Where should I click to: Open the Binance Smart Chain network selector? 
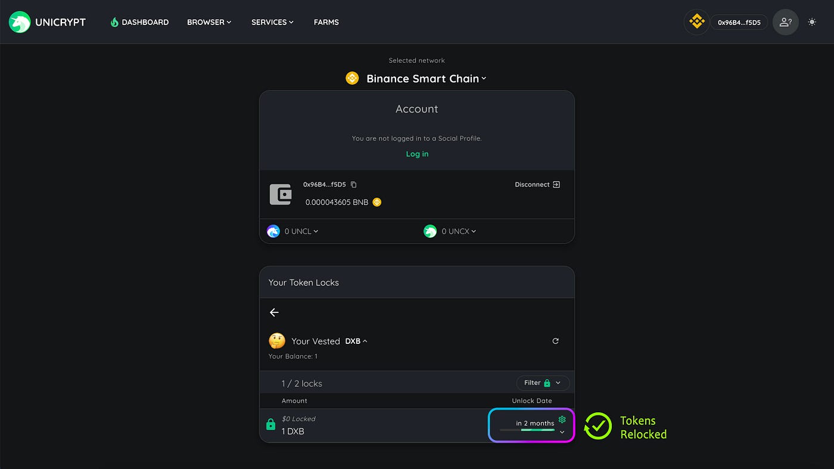coord(426,79)
